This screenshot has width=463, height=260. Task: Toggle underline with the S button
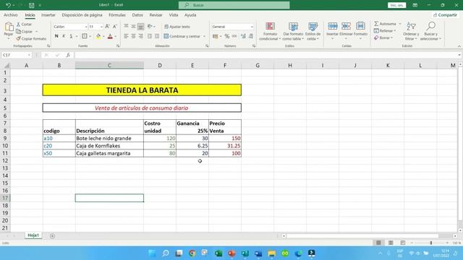pos(71,36)
